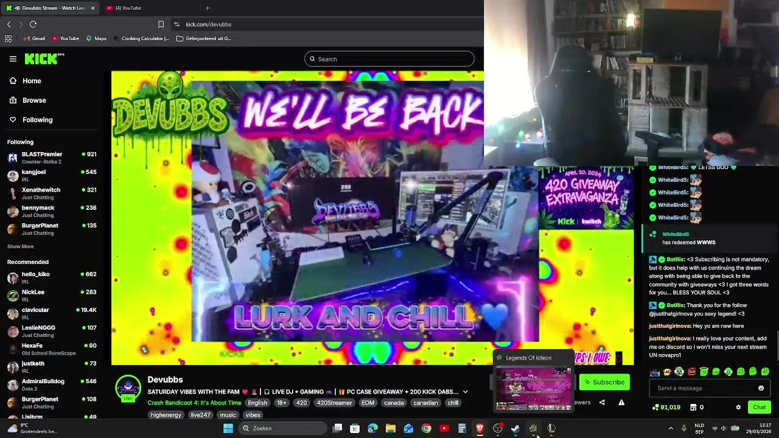Click the share icon below the stream
This screenshot has width=779, height=438.
point(602,402)
